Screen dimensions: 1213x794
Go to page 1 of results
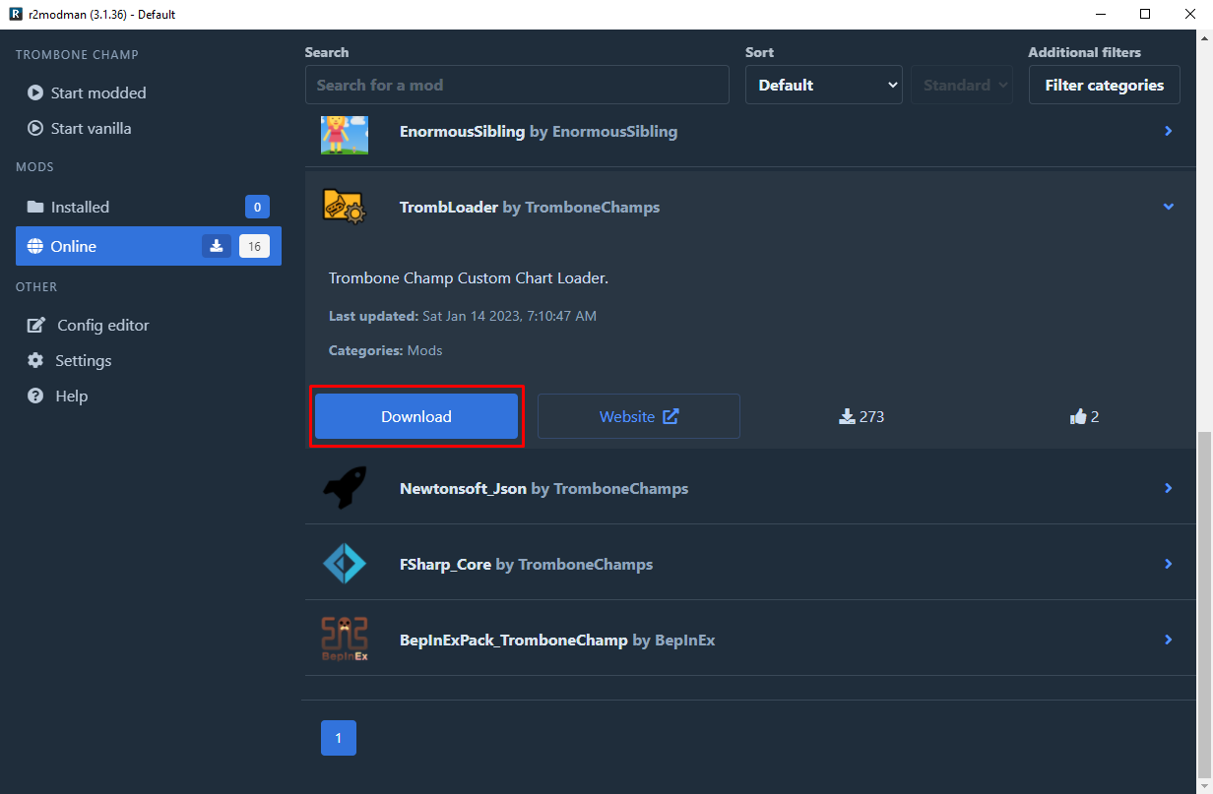[x=339, y=738]
